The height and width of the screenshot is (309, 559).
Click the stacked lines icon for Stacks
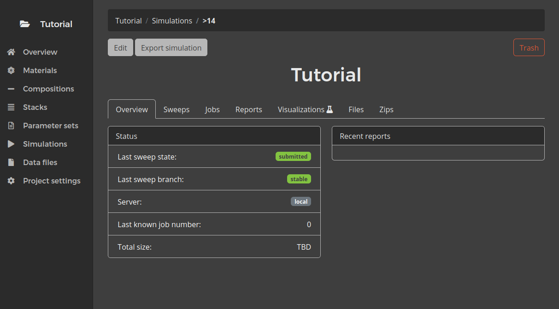pos(12,107)
